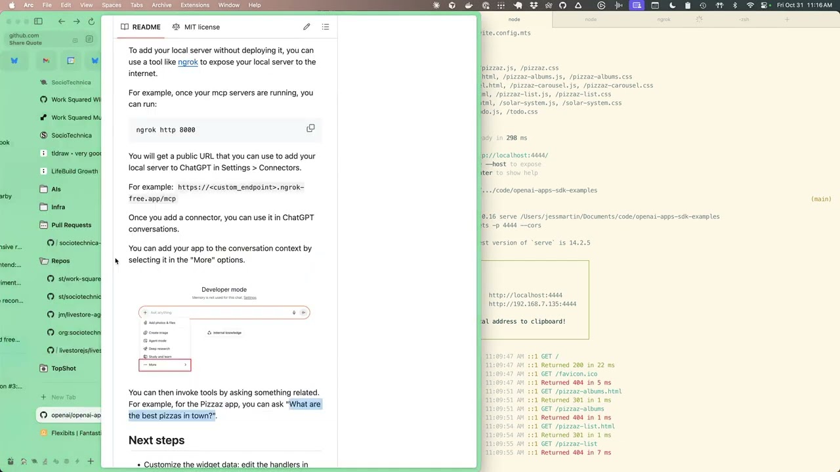Select the first node terminal tab
840x472 pixels.
(x=514, y=20)
